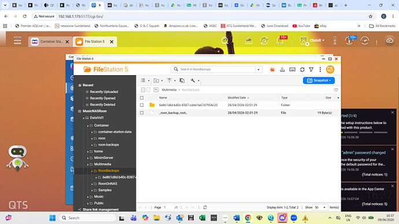Sort by the Modified Date column

237,98
